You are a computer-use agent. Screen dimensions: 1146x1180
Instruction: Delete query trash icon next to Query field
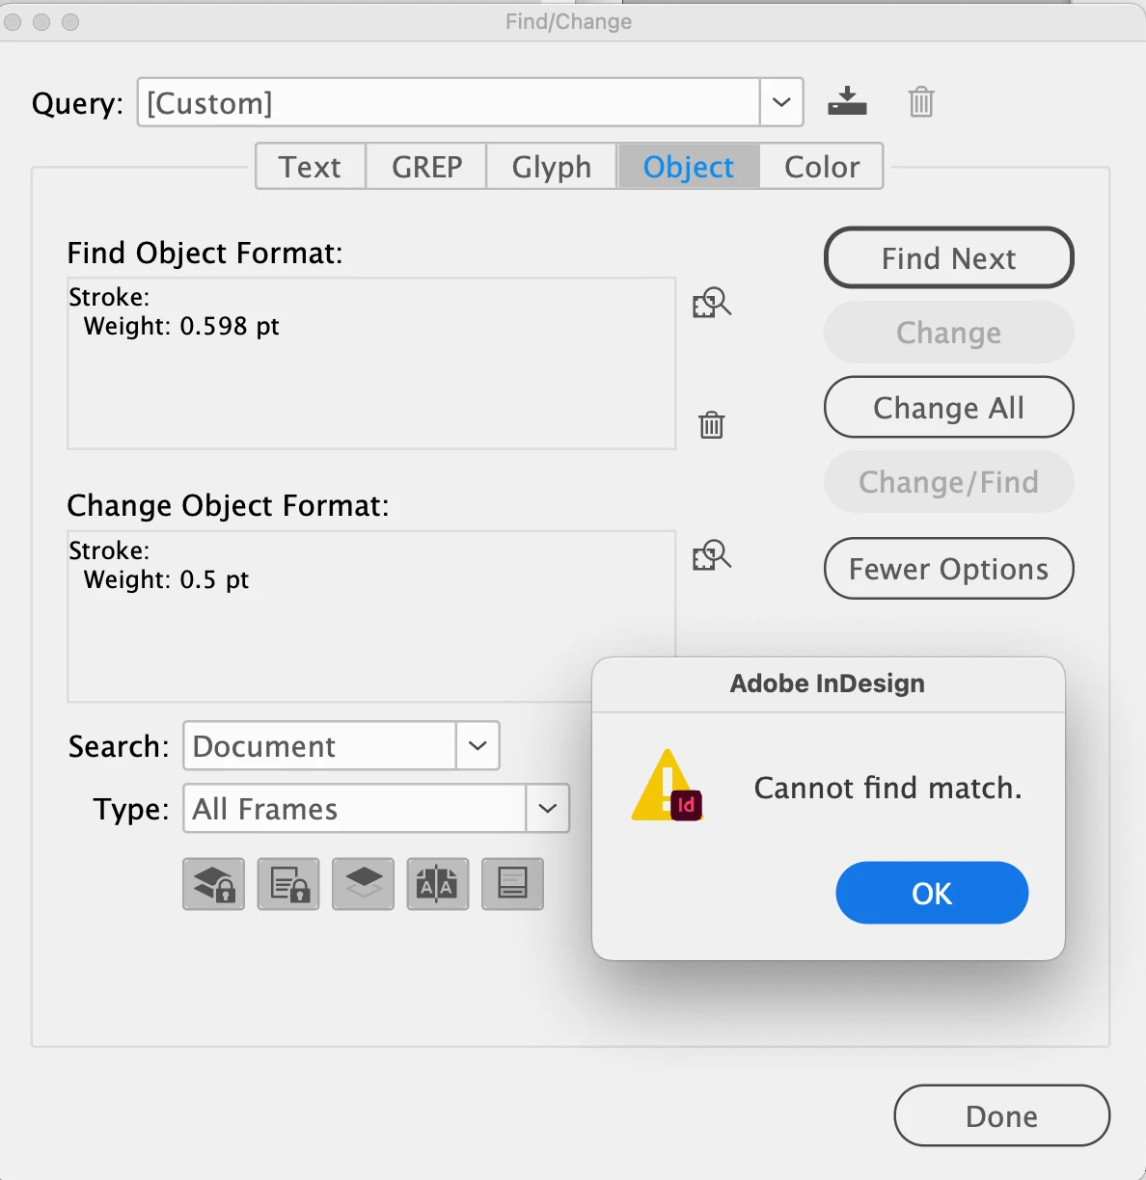pyautogui.click(x=921, y=101)
